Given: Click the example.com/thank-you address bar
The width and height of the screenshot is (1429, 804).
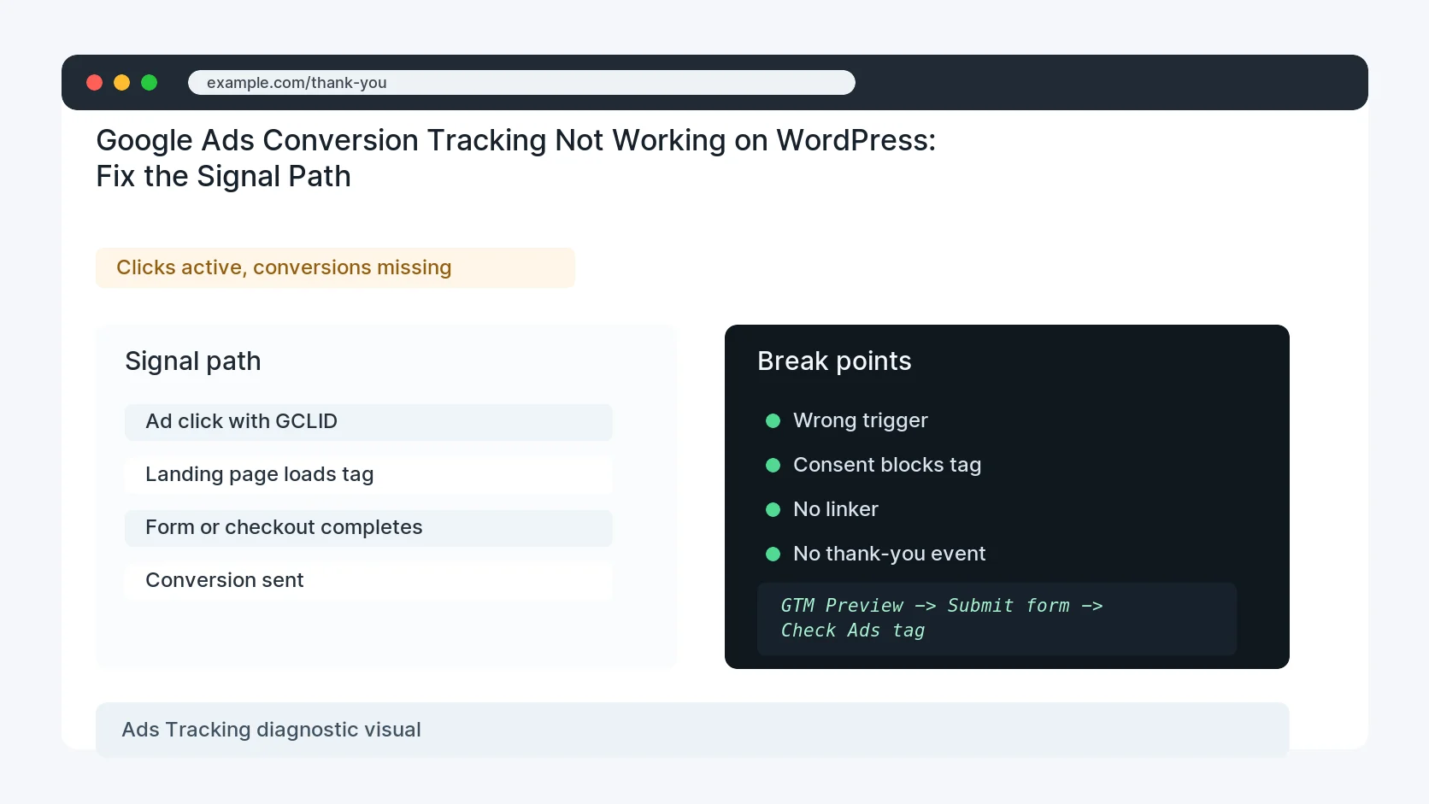Looking at the screenshot, I should coord(521,82).
